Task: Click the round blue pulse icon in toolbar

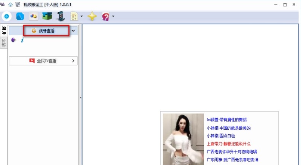Action: click(x=6, y=16)
